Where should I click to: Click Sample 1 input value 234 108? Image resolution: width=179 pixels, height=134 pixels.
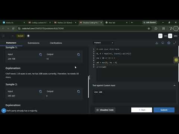[x=12, y=59]
